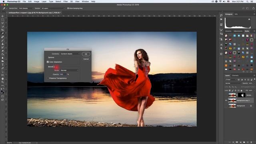Select the wallpaperflare-cropped document tab
This screenshot has width=256, height=144.
tap(34, 12)
